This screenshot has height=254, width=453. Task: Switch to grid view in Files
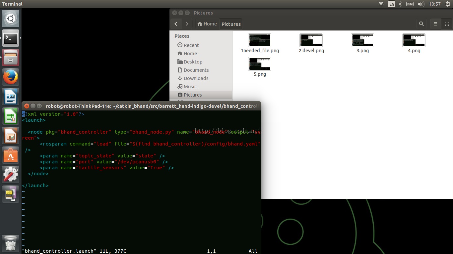[x=447, y=24]
